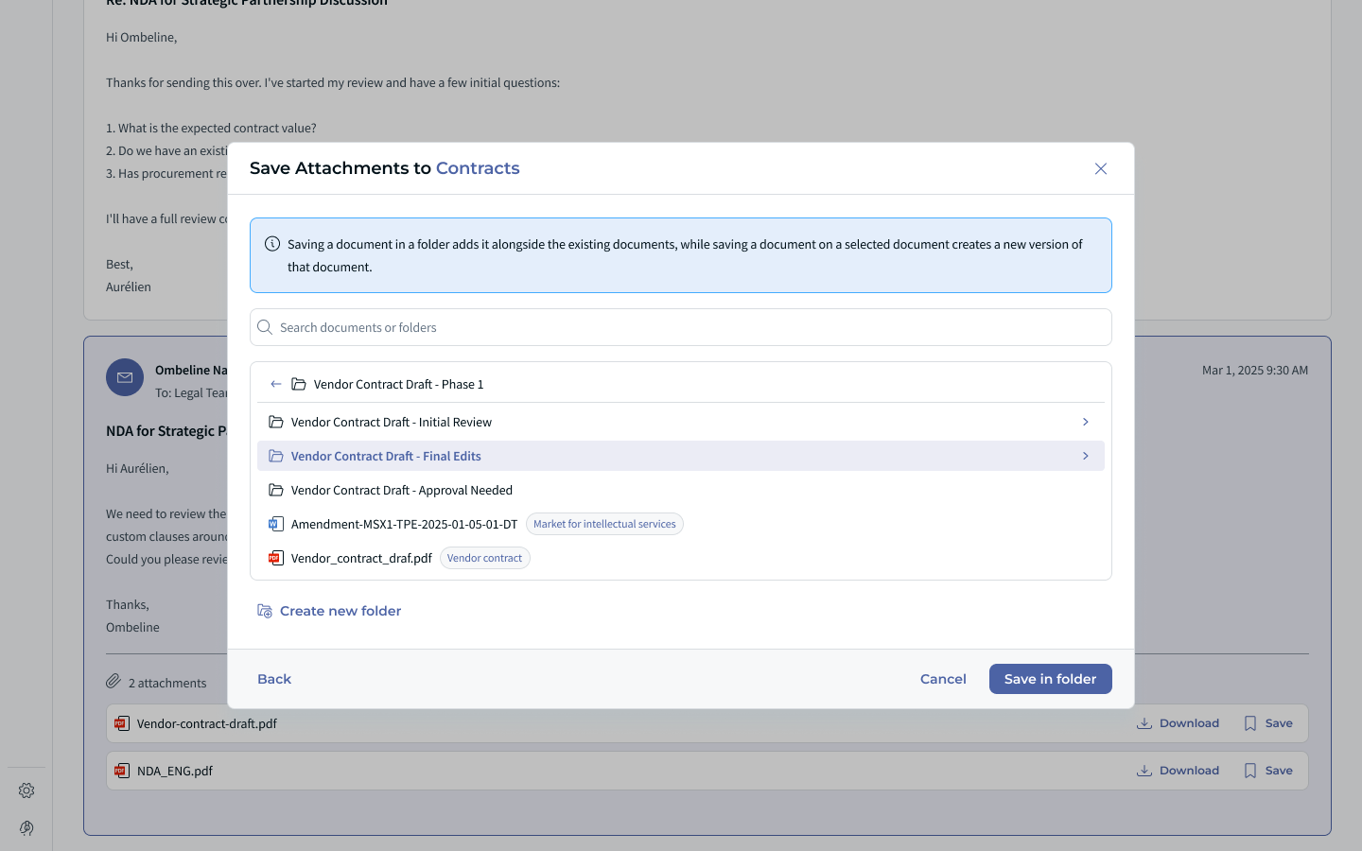Click the Vendor contract tag
Viewport: 1362px width, 851px height.
(484, 558)
